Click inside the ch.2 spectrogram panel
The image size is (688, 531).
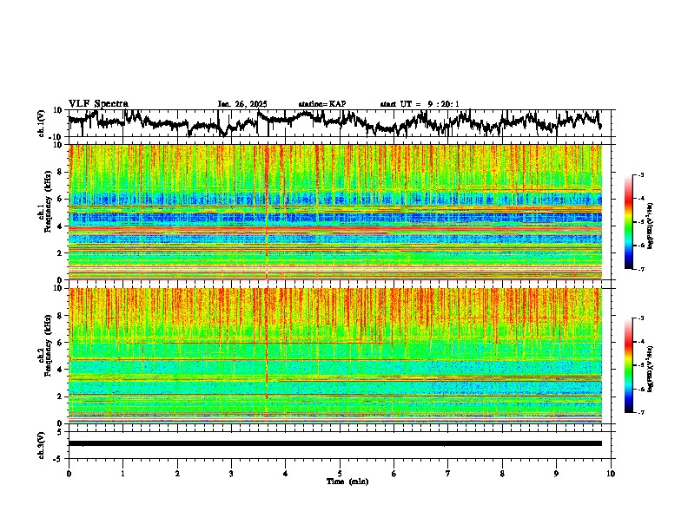(x=335, y=356)
